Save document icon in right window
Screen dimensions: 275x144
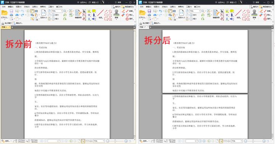149,11
